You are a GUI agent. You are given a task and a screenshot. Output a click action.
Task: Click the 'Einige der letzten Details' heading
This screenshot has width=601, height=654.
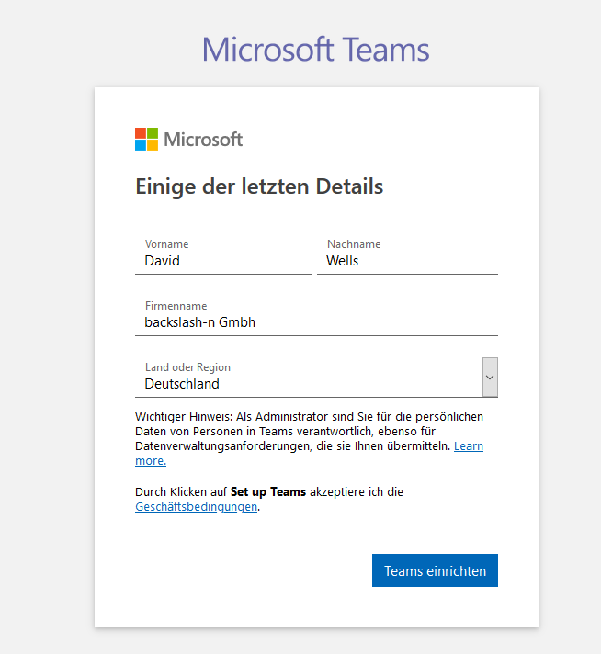click(x=259, y=186)
